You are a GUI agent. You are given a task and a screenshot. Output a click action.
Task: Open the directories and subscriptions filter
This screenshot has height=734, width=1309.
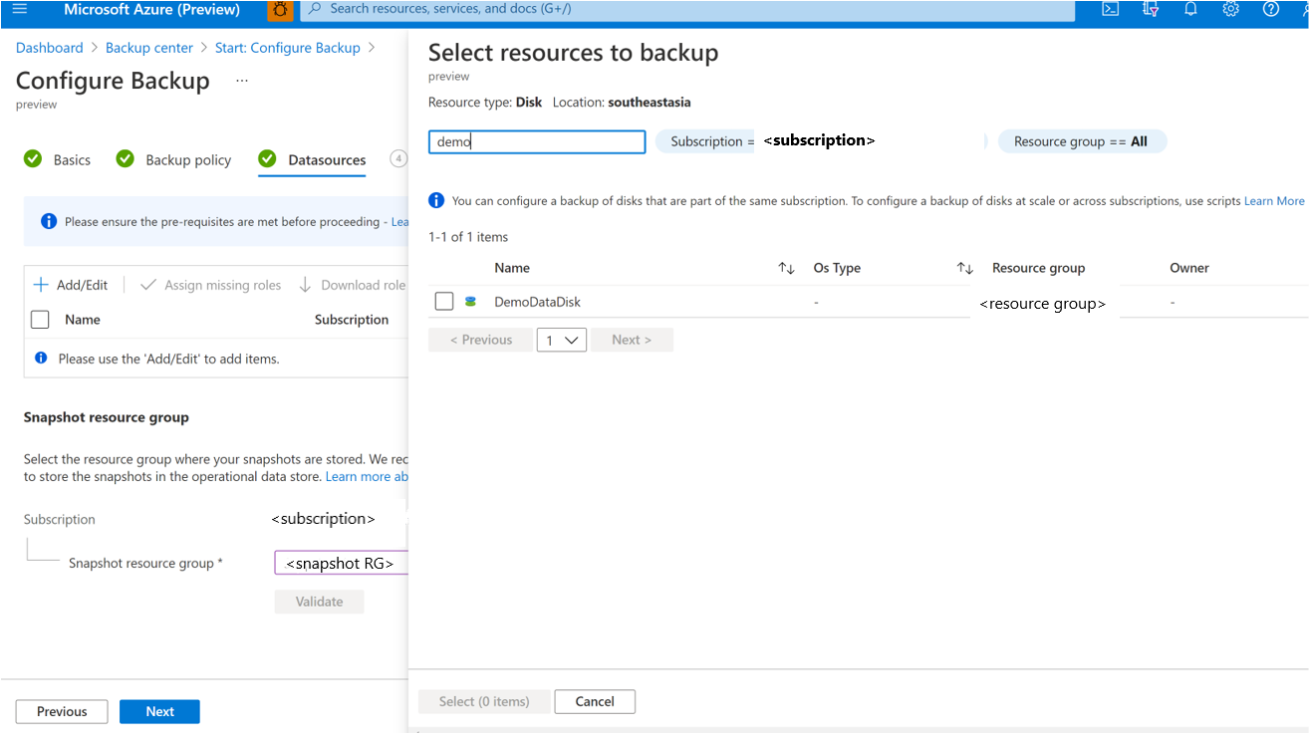(1151, 9)
